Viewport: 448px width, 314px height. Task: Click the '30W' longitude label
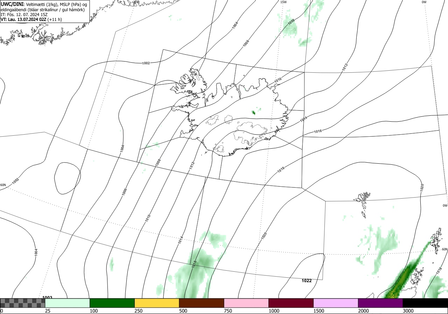pos(136,2)
